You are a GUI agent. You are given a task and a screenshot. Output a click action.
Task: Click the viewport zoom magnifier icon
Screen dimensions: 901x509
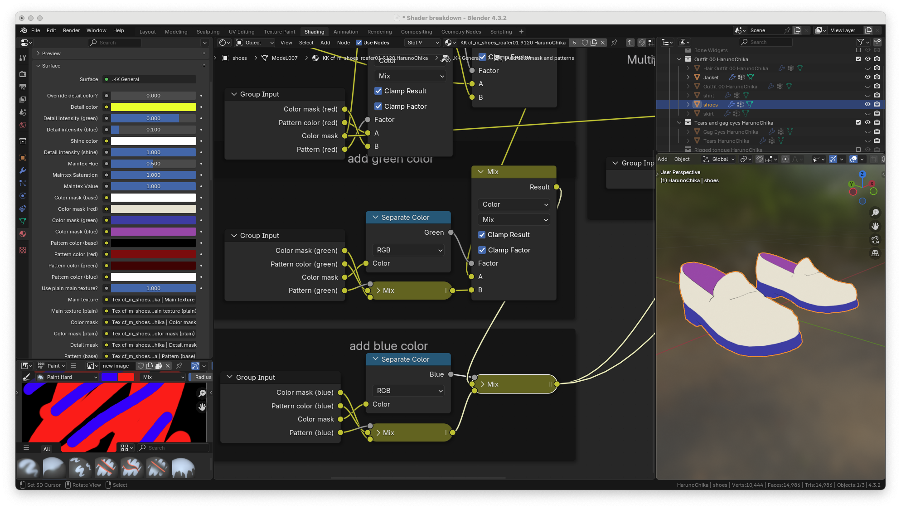click(875, 213)
